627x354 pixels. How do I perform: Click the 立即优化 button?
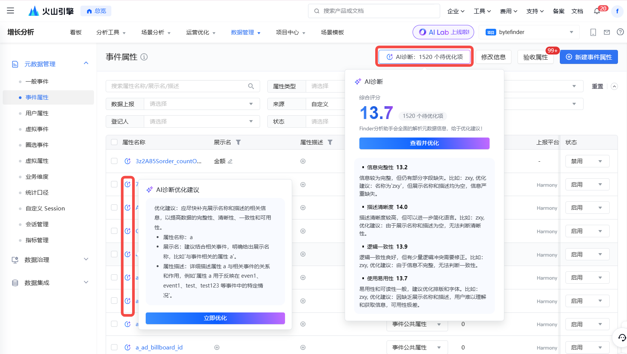point(215,318)
